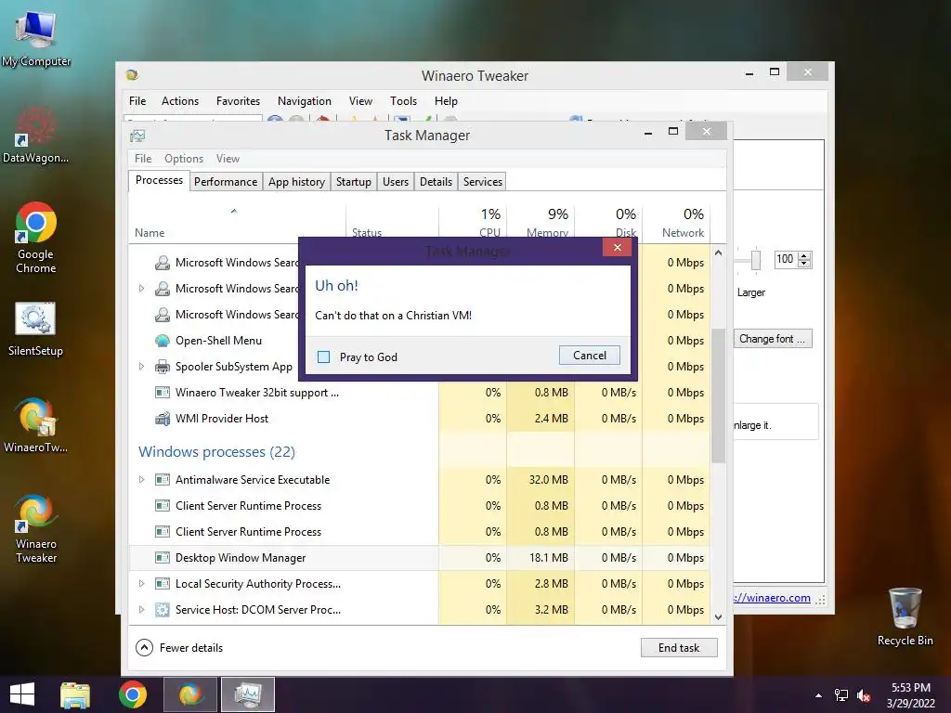The image size is (951, 713).
Task: Switch to the Startup tab
Action: (x=354, y=182)
